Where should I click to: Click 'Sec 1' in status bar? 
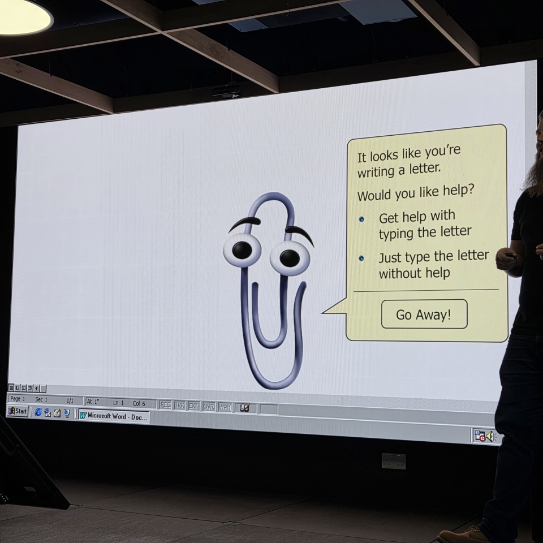[41, 399]
